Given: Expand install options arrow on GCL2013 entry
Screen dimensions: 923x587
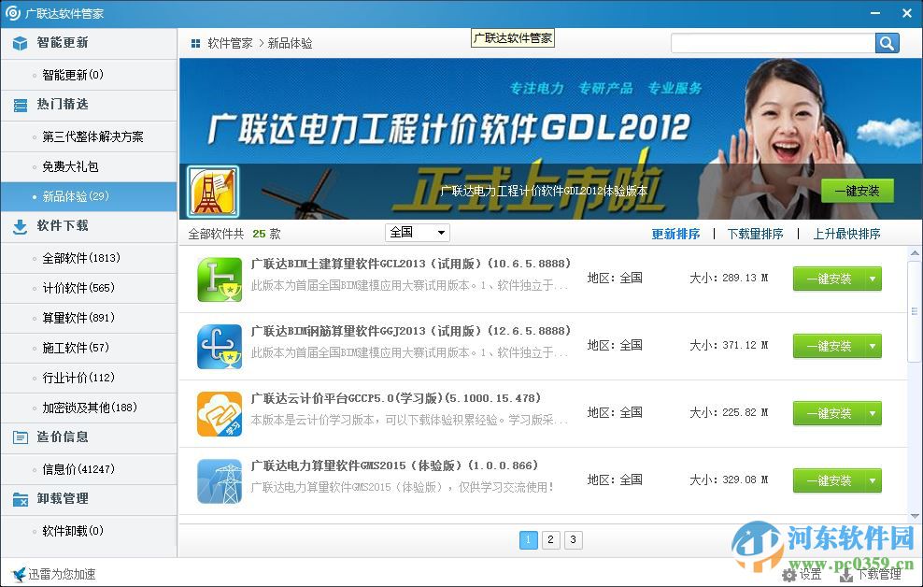Looking at the screenshot, I should point(872,279).
